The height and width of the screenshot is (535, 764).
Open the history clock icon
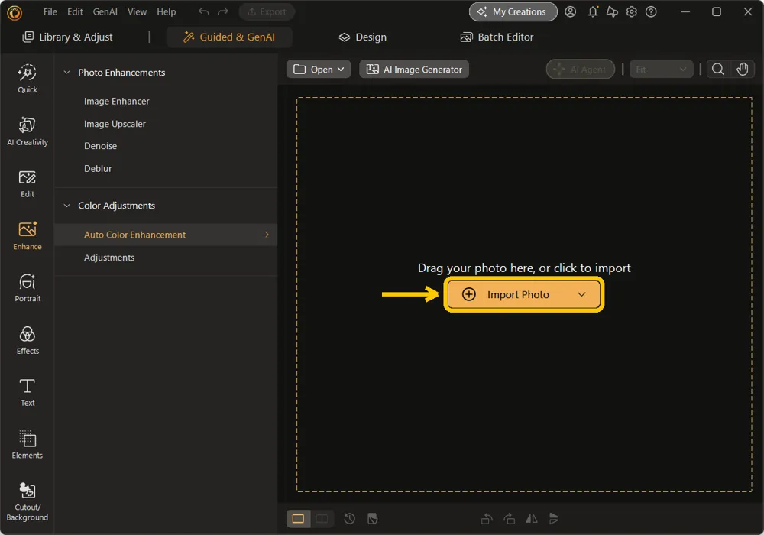coord(349,518)
